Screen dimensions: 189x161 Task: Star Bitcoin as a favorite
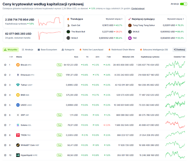point(5,65)
